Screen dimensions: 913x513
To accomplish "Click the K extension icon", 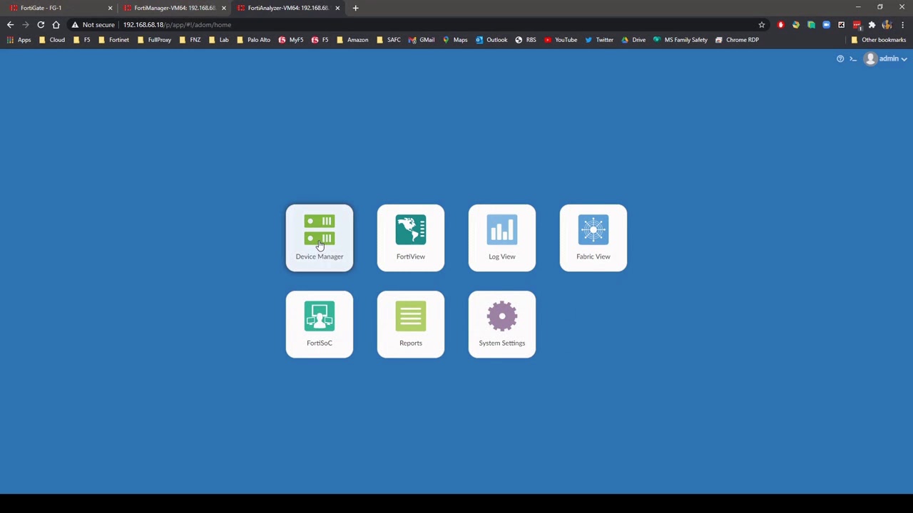I will click(x=841, y=25).
